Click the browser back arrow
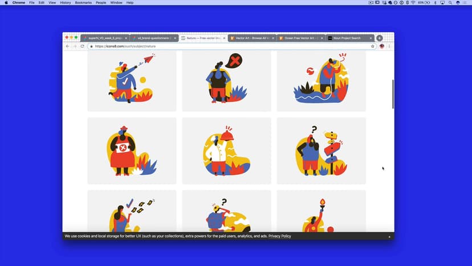The image size is (472, 266). (x=67, y=46)
